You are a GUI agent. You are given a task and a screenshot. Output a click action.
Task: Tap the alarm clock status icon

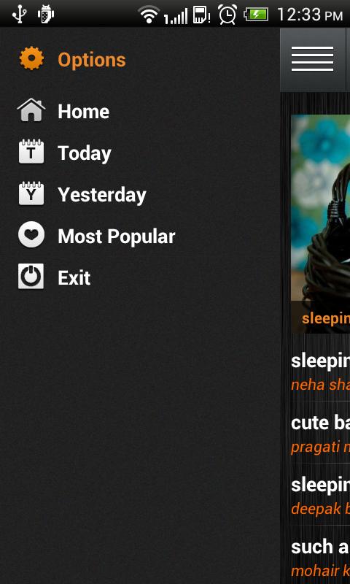click(x=227, y=15)
